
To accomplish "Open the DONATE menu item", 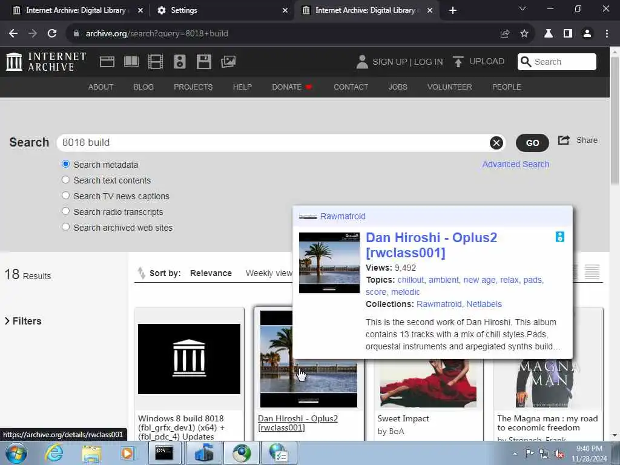I will pos(292,87).
